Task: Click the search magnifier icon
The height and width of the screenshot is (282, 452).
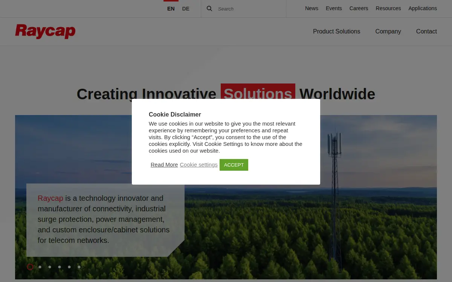Action: pyautogui.click(x=209, y=9)
